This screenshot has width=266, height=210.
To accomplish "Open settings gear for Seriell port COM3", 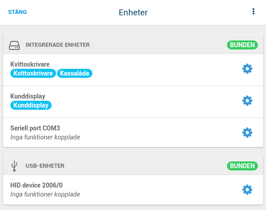I will [247, 133].
